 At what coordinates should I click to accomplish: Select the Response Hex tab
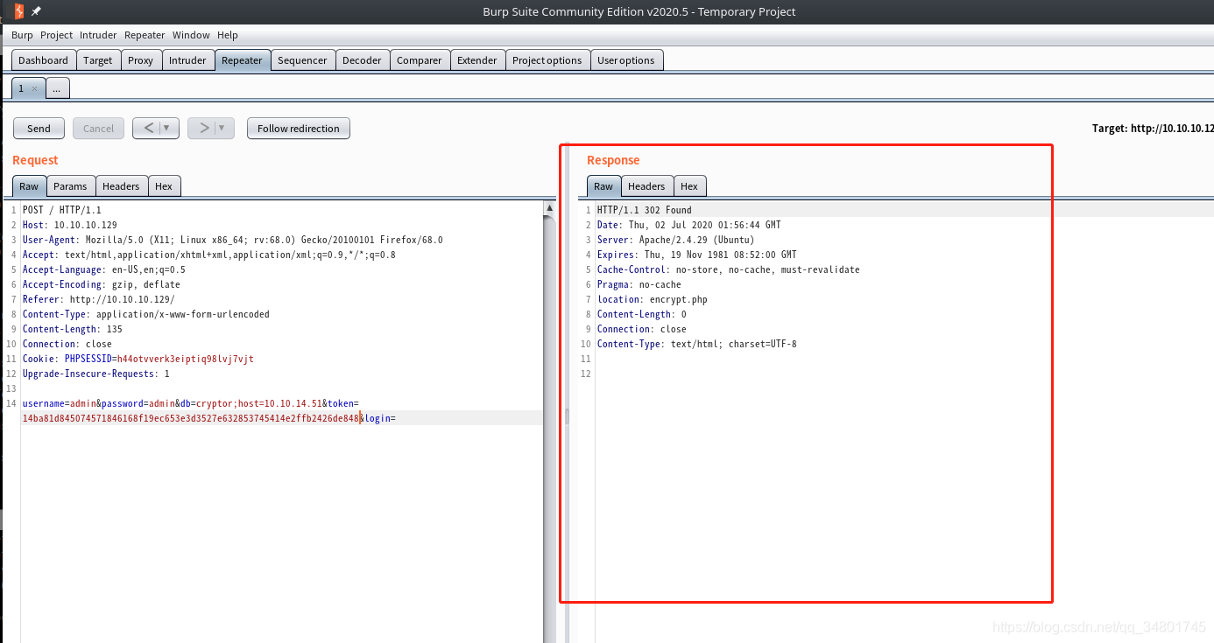point(689,185)
